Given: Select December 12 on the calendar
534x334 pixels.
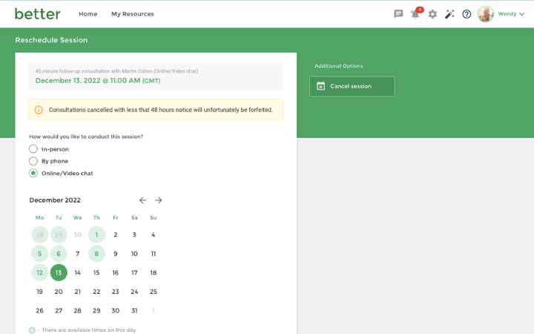Looking at the screenshot, I should click(x=39, y=272).
